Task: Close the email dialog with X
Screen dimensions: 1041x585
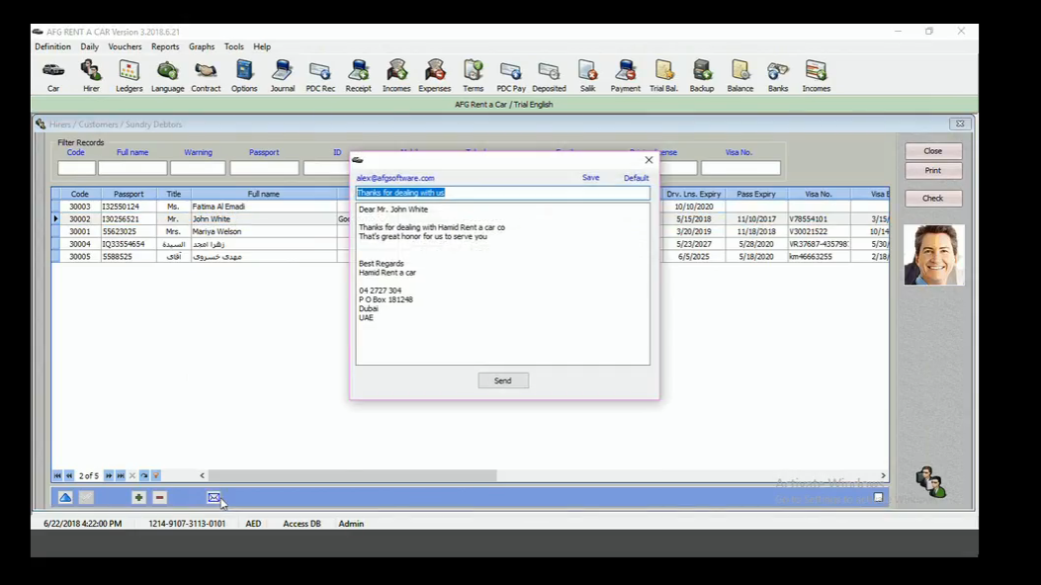Action: click(649, 160)
